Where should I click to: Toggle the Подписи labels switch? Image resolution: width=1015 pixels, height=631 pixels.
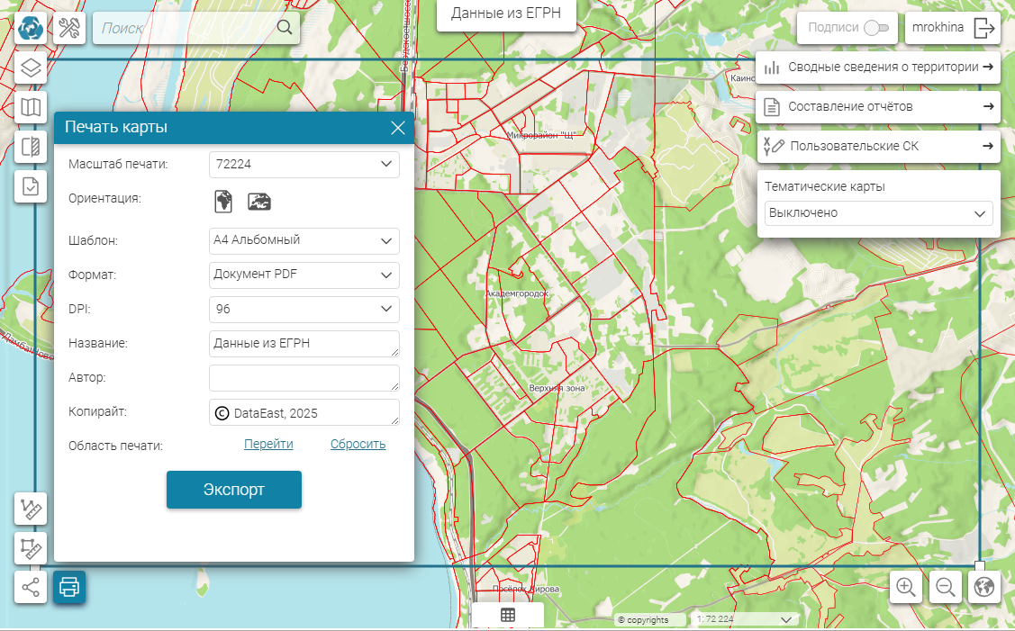coord(875,28)
